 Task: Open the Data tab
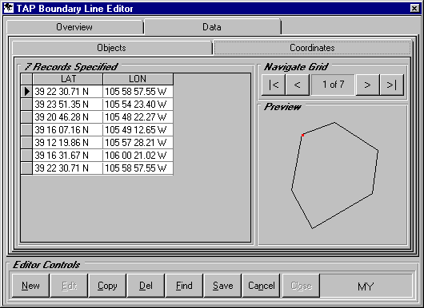tap(212, 27)
